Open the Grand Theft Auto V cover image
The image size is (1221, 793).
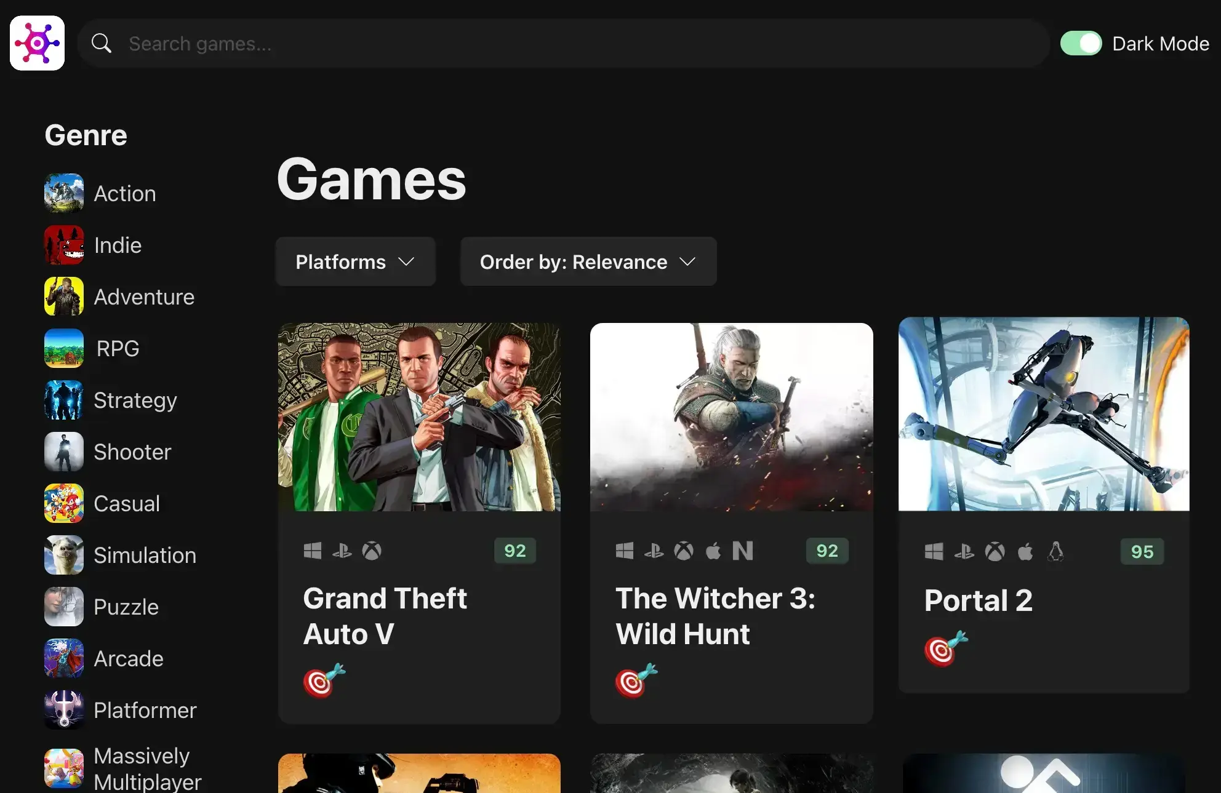[x=419, y=417]
